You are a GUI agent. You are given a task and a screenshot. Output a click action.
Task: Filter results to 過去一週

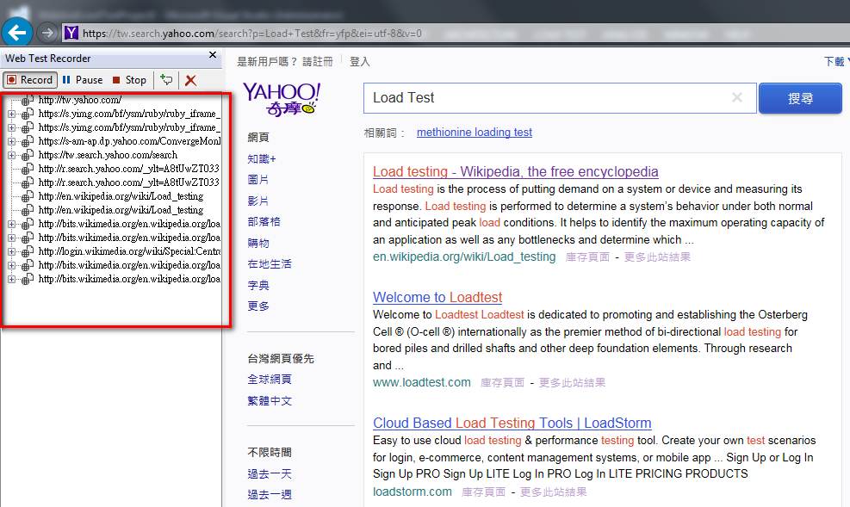point(270,495)
